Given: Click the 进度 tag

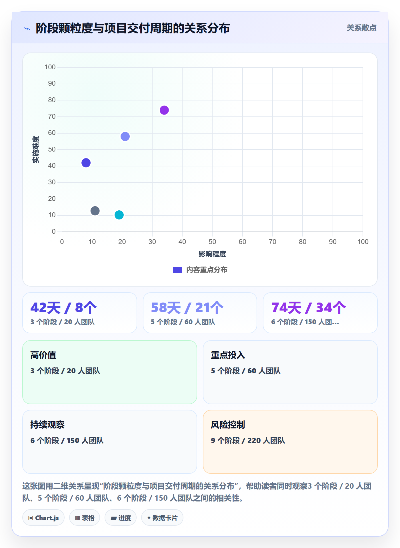Looking at the screenshot, I should (x=121, y=518).
